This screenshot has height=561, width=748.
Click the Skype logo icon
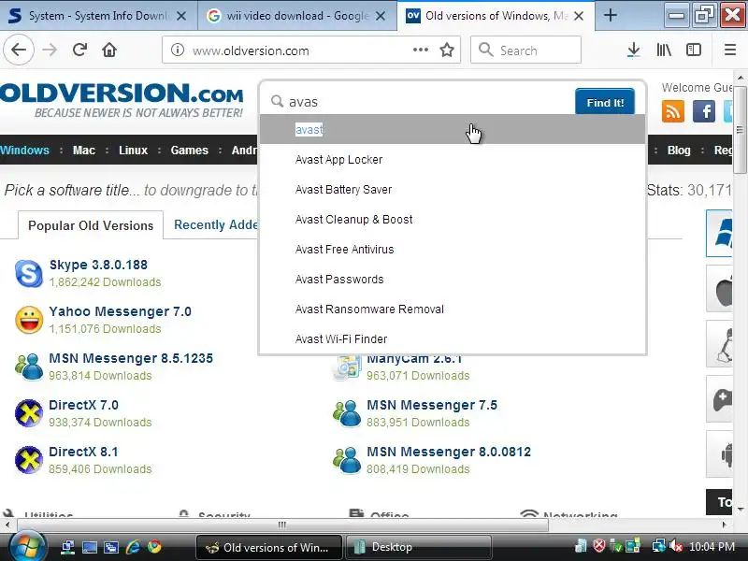click(x=29, y=273)
